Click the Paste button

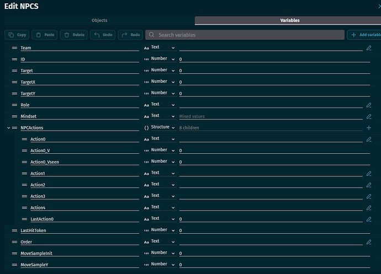pyautogui.click(x=45, y=35)
